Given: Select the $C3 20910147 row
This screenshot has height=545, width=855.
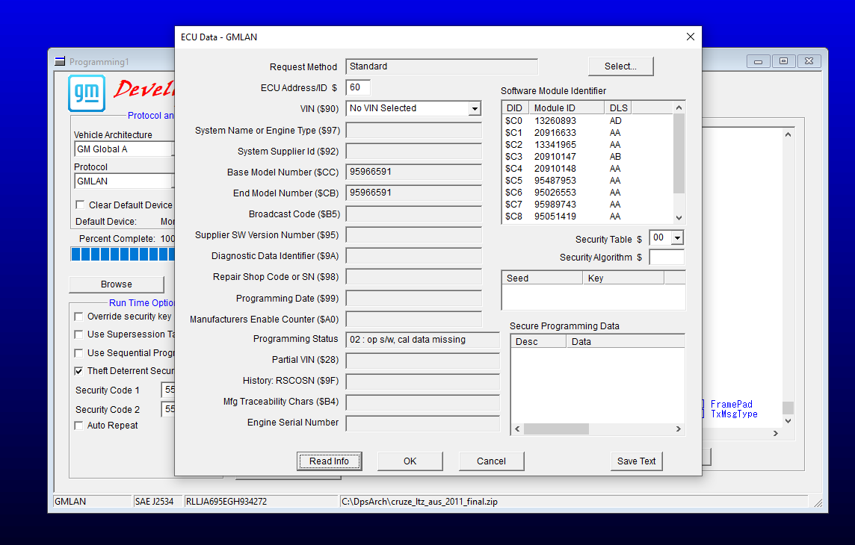Looking at the screenshot, I should point(587,157).
